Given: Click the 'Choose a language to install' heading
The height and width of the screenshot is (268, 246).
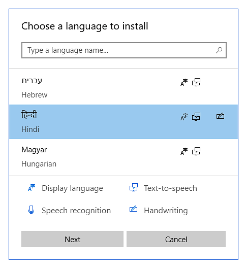Looking at the screenshot, I should [85, 26].
